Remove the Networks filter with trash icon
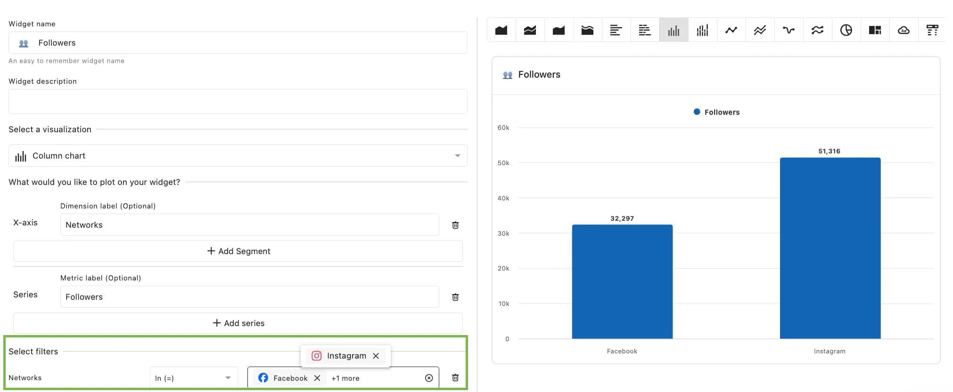953x392 pixels. 455,377
